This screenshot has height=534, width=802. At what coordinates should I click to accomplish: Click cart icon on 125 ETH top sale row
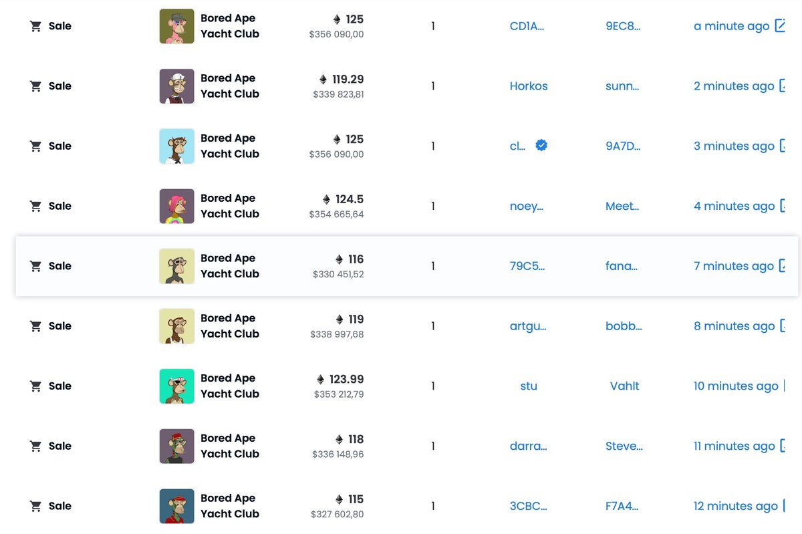point(36,26)
